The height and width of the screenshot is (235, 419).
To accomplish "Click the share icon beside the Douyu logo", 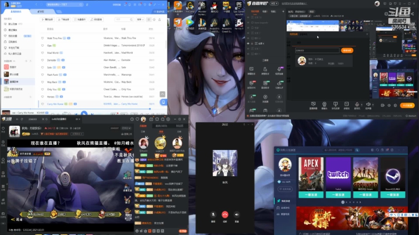I will coord(413,13).
